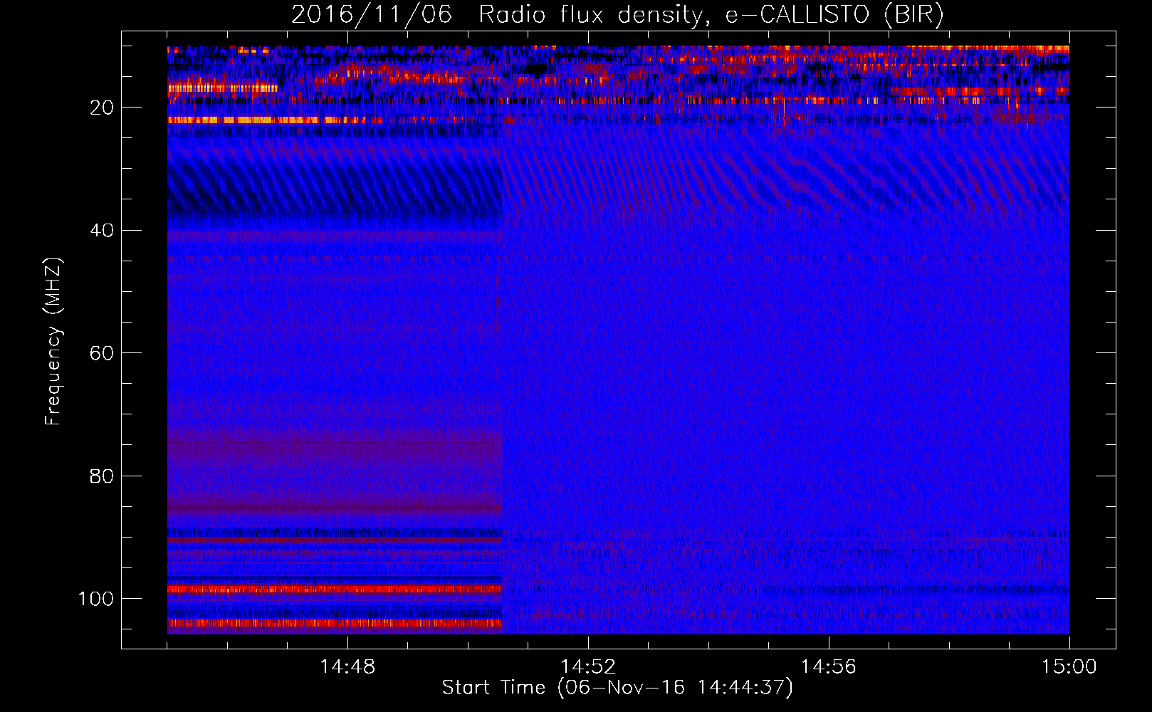
Task: Click the plot title 'Radio flux density, e-CALLISTO (BIR)'
Action: click(711, 15)
